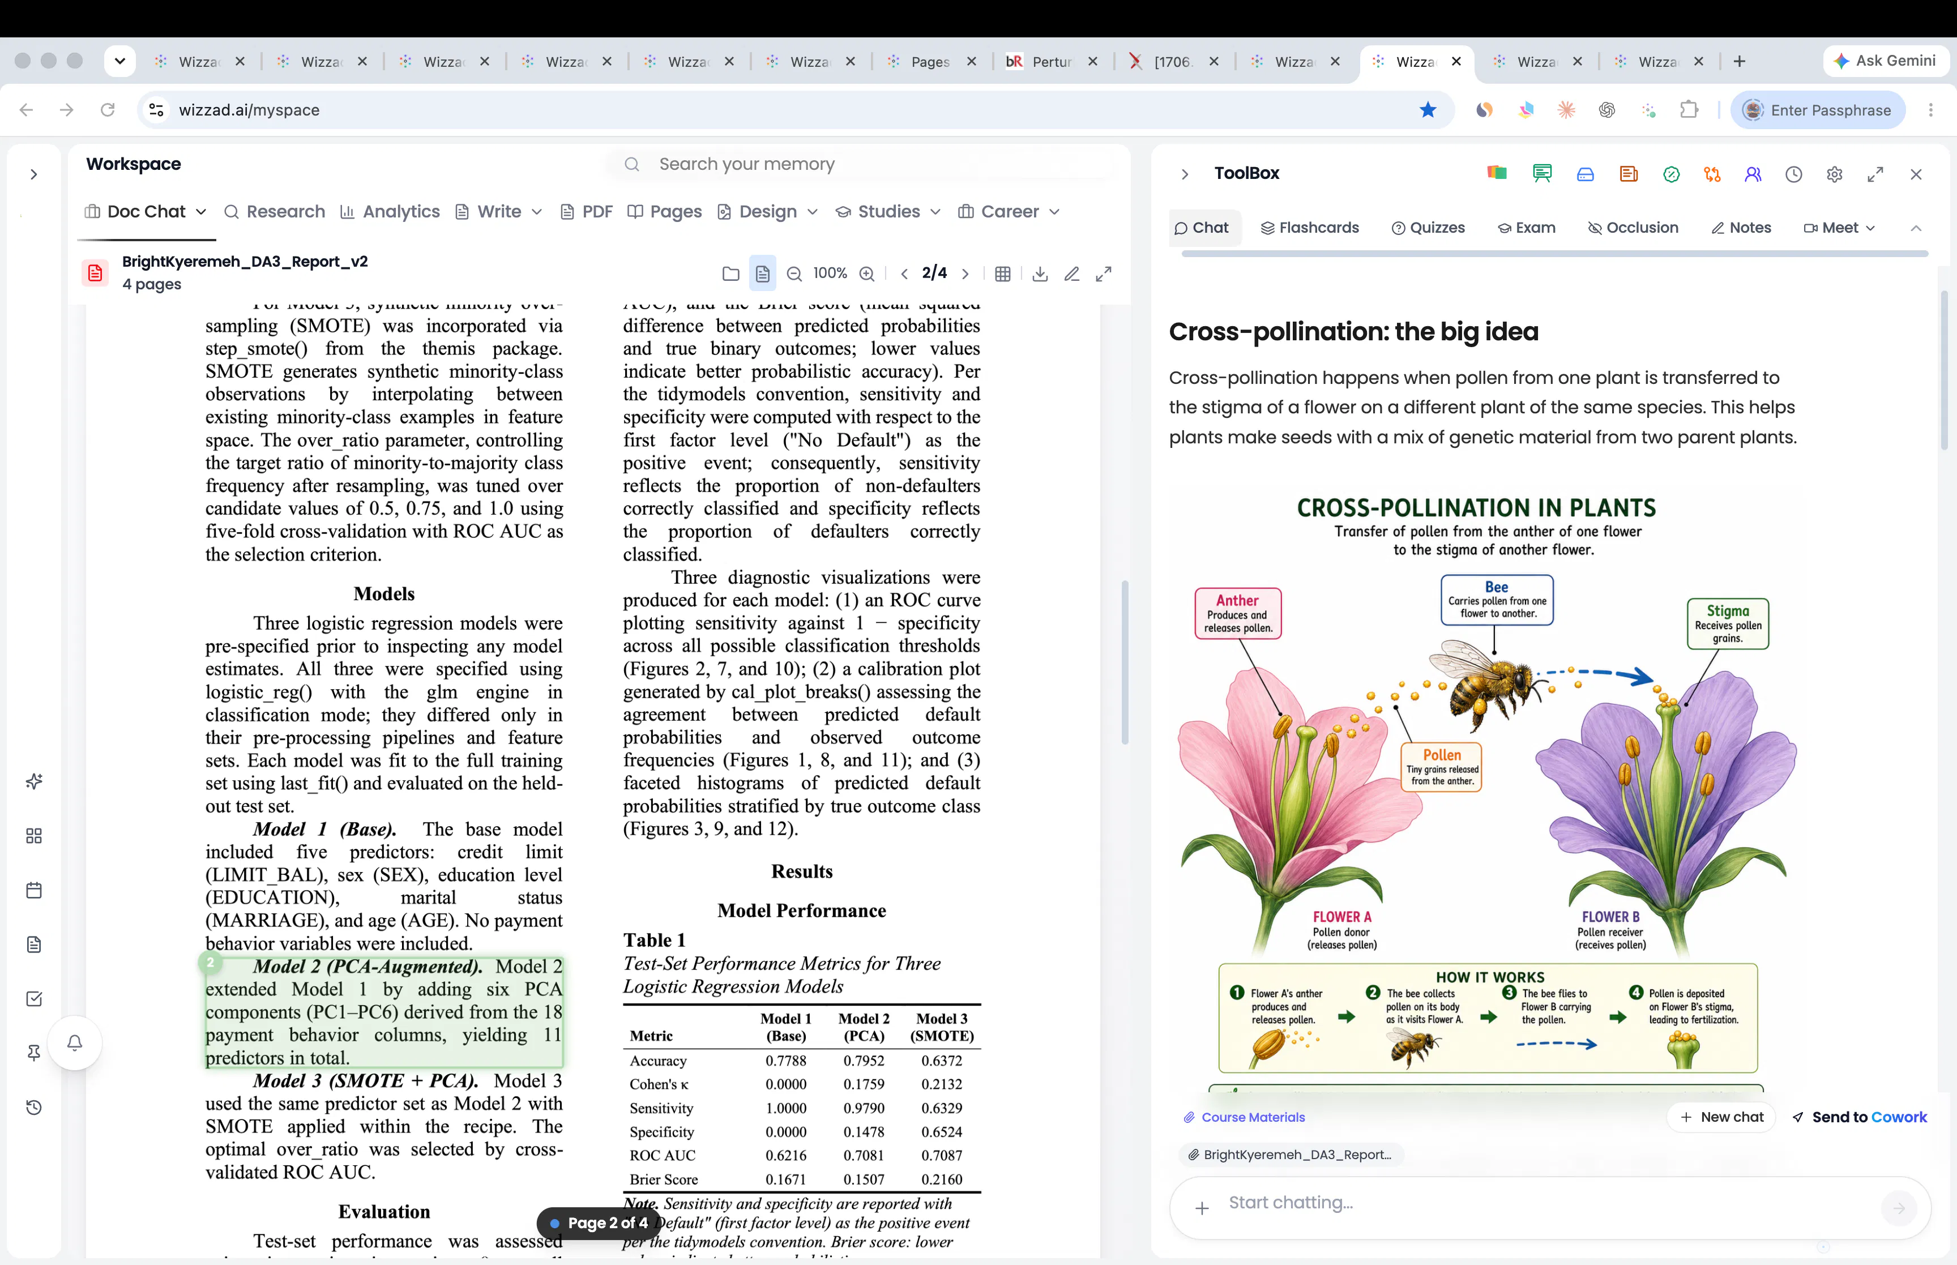
Task: Zoom out of the PDF document
Action: click(x=793, y=273)
